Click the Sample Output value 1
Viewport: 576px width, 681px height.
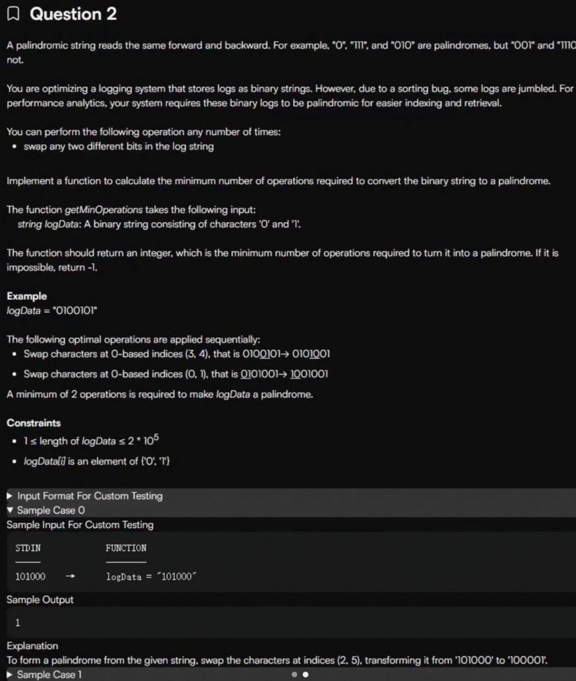[x=18, y=623]
